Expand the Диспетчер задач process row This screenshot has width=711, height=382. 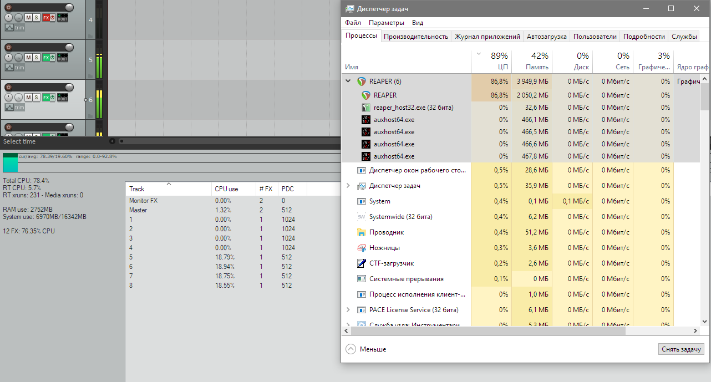[x=348, y=186]
